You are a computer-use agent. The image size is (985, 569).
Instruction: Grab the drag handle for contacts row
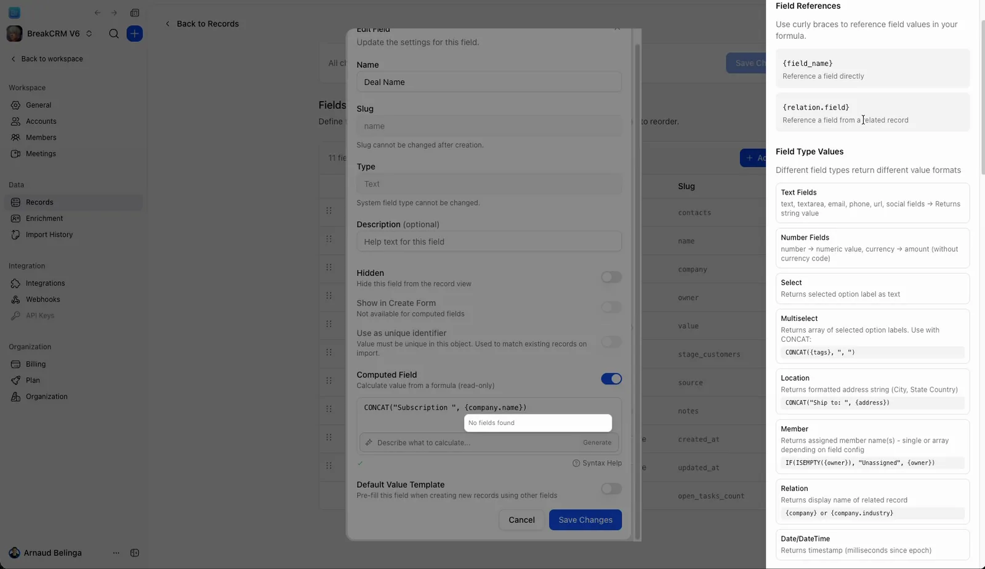tap(329, 211)
